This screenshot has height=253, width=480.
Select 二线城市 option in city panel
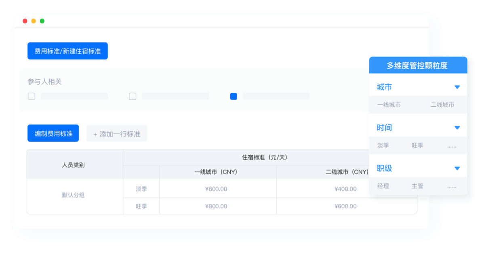click(442, 105)
